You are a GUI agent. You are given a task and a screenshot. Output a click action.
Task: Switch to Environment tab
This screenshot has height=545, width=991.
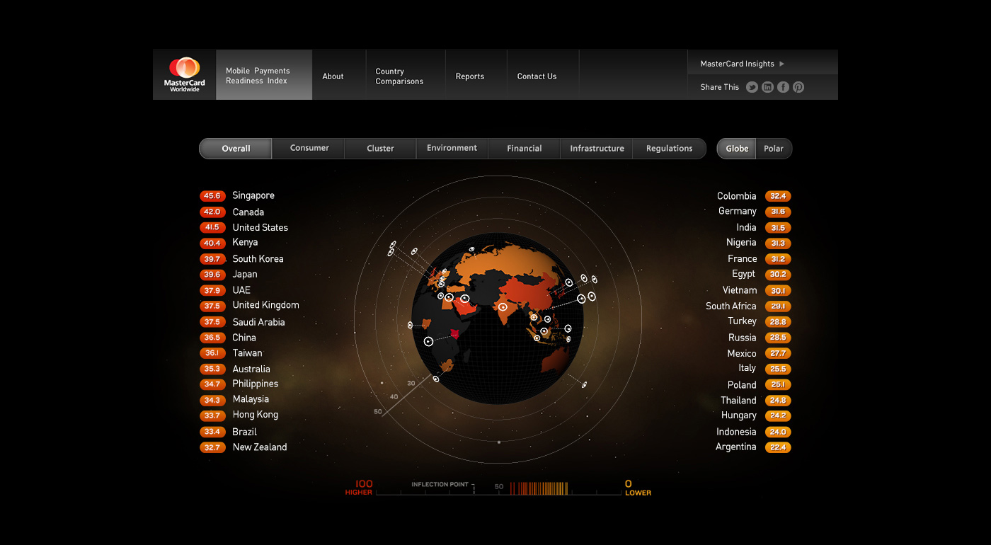(x=452, y=149)
